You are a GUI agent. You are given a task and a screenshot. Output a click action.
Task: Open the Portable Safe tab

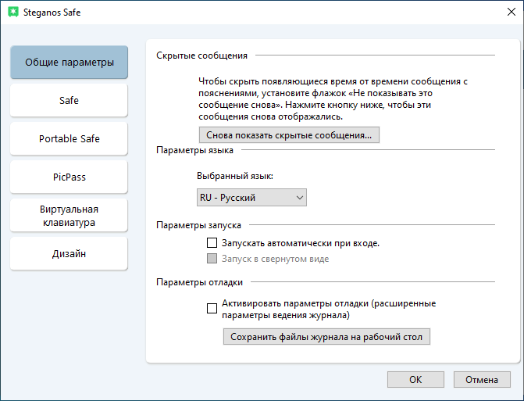(70, 139)
